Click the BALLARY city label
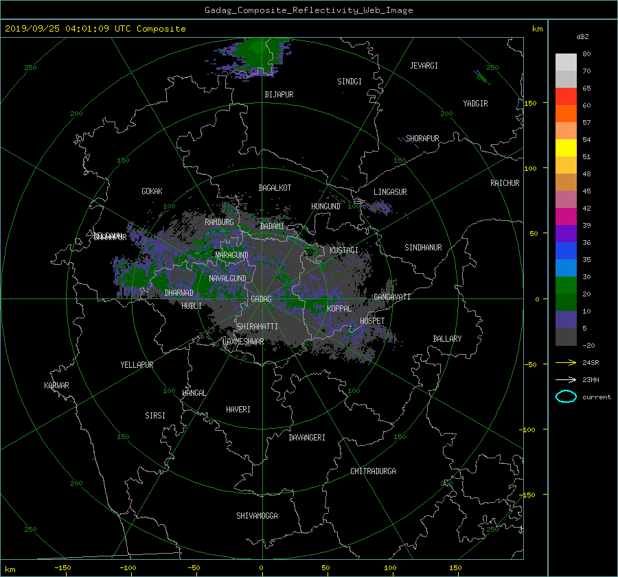The height and width of the screenshot is (577, 618). coord(447,339)
